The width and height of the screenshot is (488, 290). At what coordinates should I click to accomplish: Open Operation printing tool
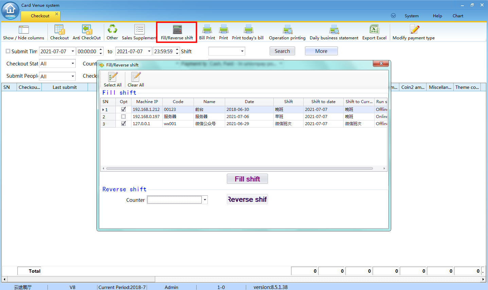[x=287, y=33]
